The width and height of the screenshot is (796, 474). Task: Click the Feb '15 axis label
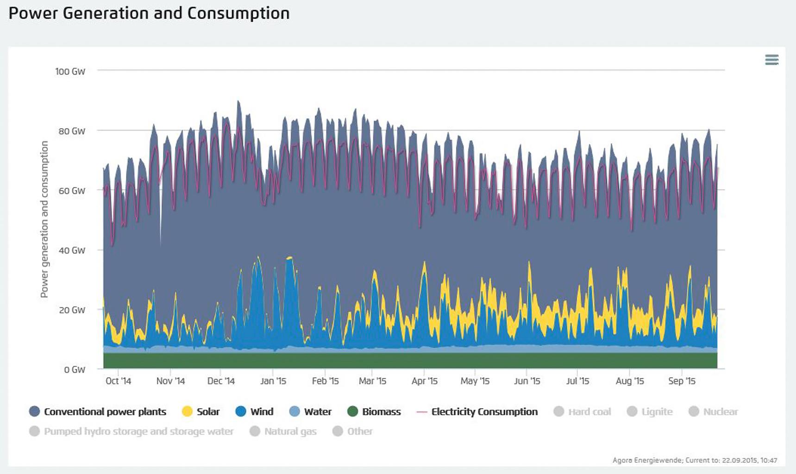[325, 381]
